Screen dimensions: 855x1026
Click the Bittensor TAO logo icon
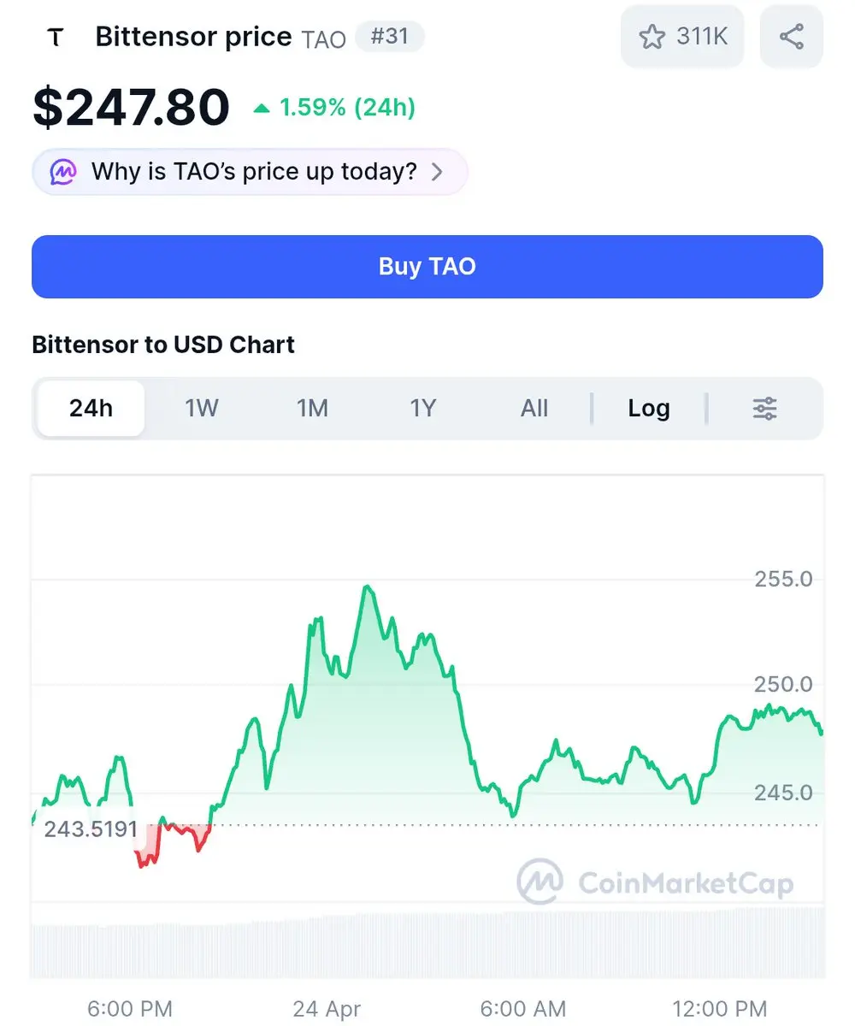pos(56,37)
